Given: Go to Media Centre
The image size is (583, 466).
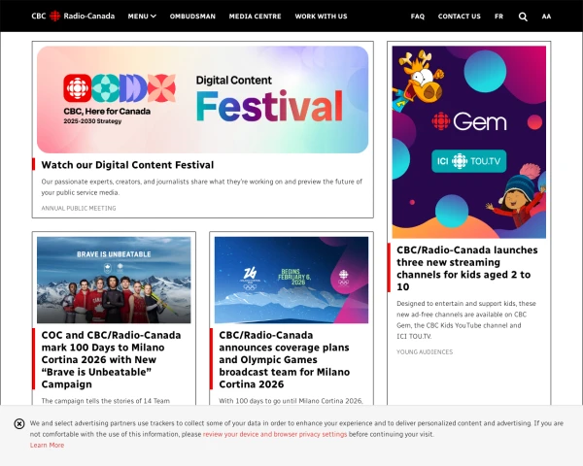Looking at the screenshot, I should pos(255,17).
